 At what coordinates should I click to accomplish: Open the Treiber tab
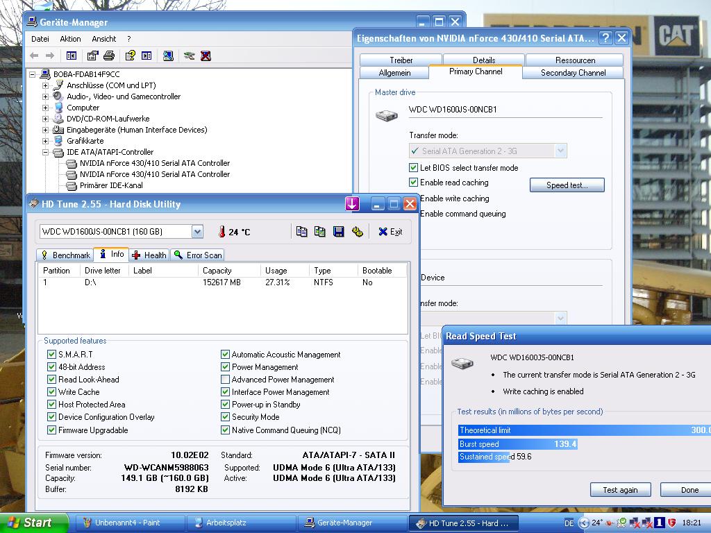(x=401, y=60)
